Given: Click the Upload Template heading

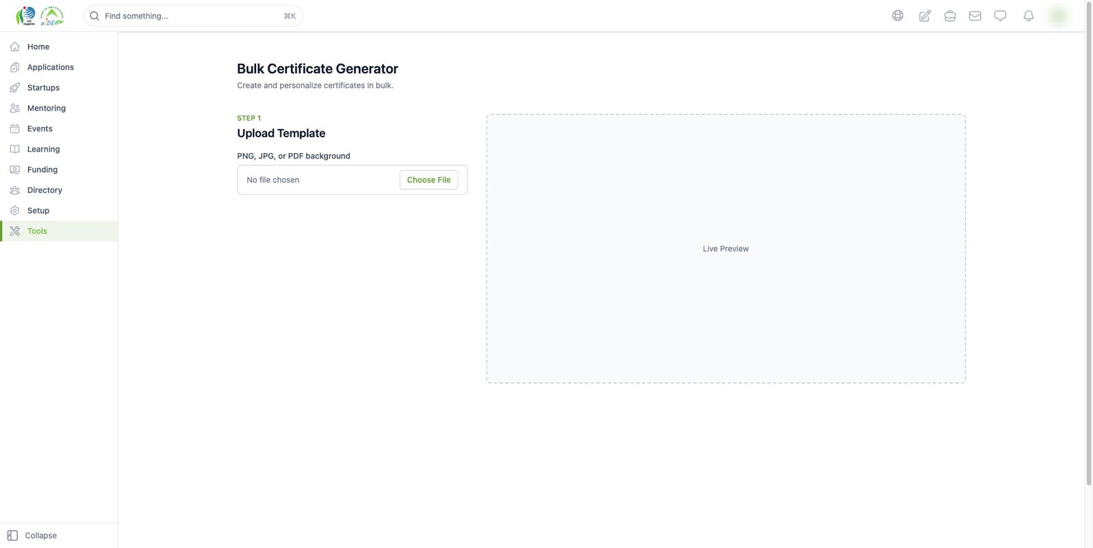Looking at the screenshot, I should pos(281,133).
